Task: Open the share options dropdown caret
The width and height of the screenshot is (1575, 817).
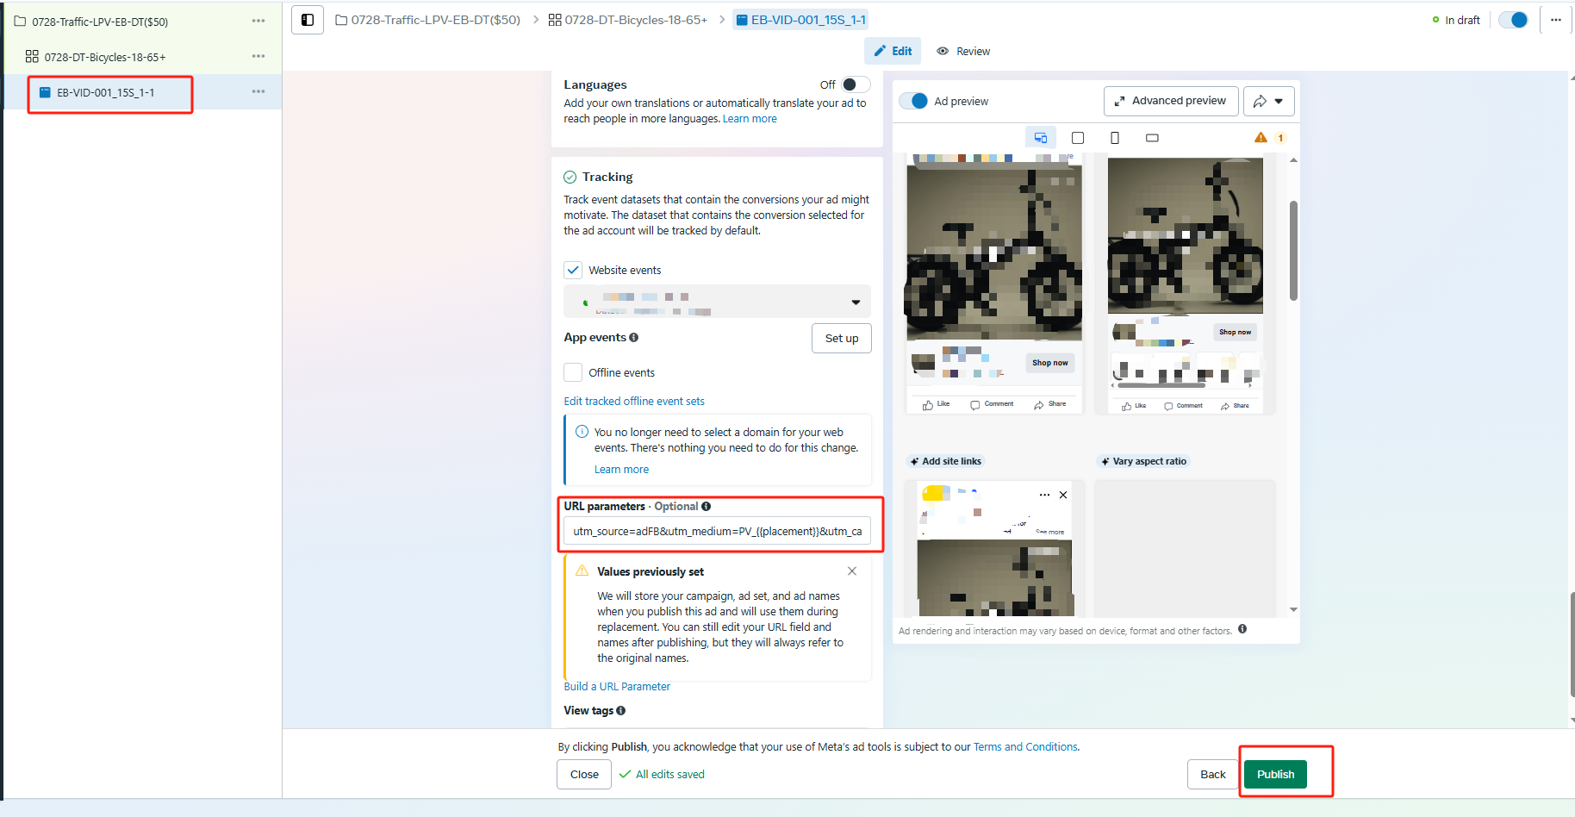Action: coord(1279,101)
